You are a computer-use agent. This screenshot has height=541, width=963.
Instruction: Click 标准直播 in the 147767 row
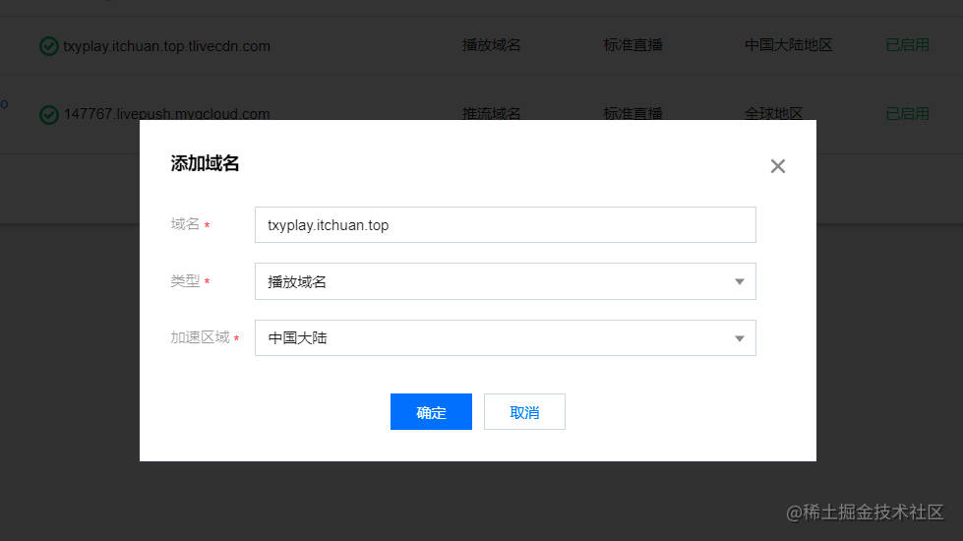(x=632, y=114)
